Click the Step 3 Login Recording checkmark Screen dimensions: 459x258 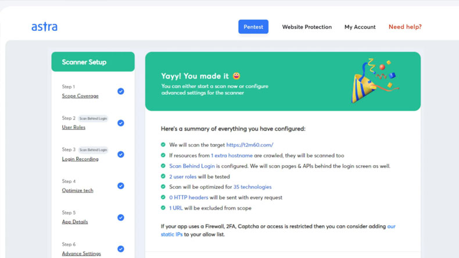pyautogui.click(x=121, y=155)
